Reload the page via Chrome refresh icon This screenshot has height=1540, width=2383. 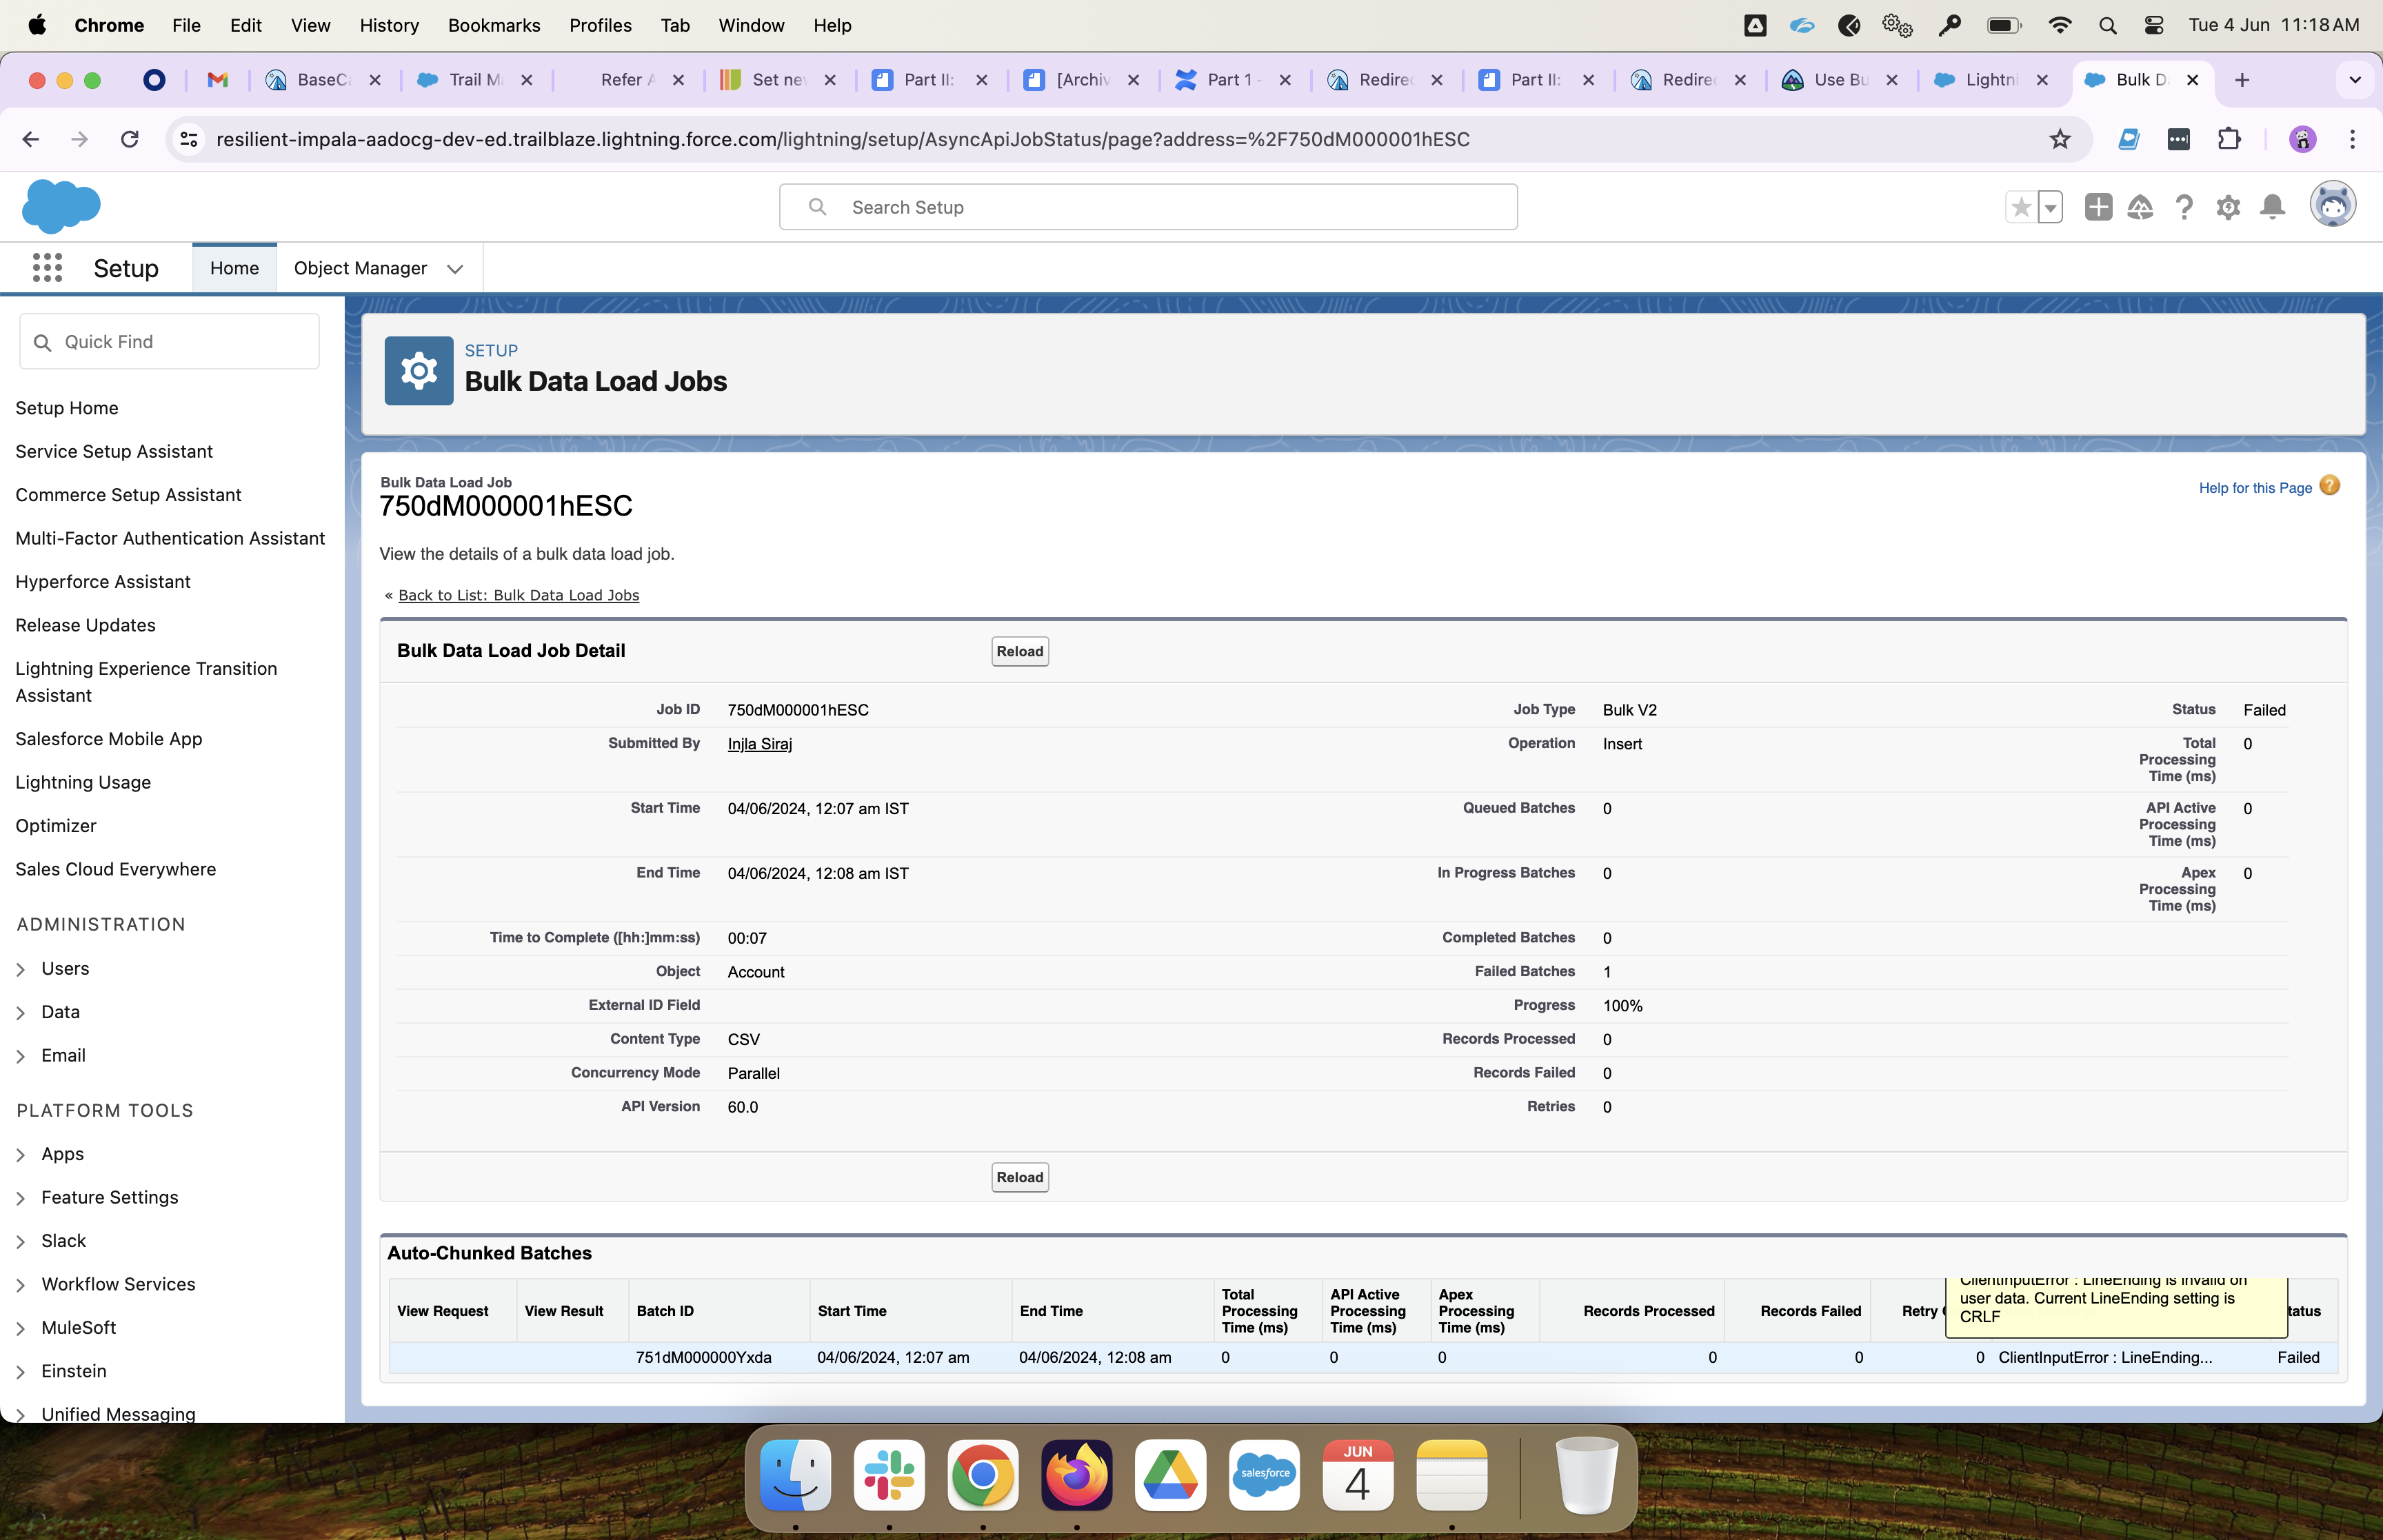(x=130, y=139)
